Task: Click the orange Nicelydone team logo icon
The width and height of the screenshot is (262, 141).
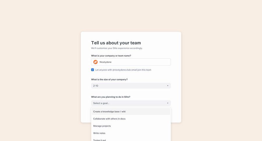Action: [x=95, y=62]
